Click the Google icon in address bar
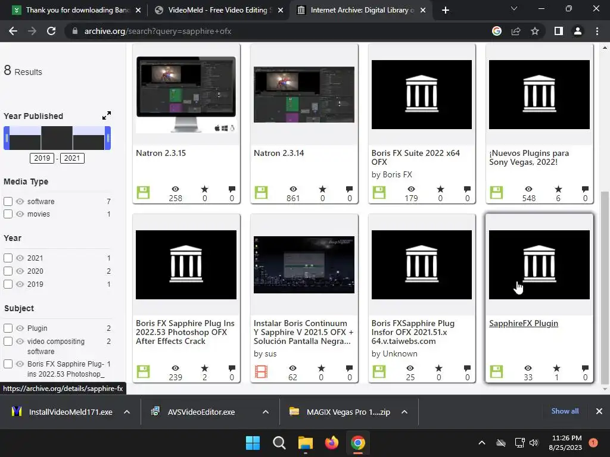Image resolution: width=610 pixels, height=457 pixels. tap(497, 31)
